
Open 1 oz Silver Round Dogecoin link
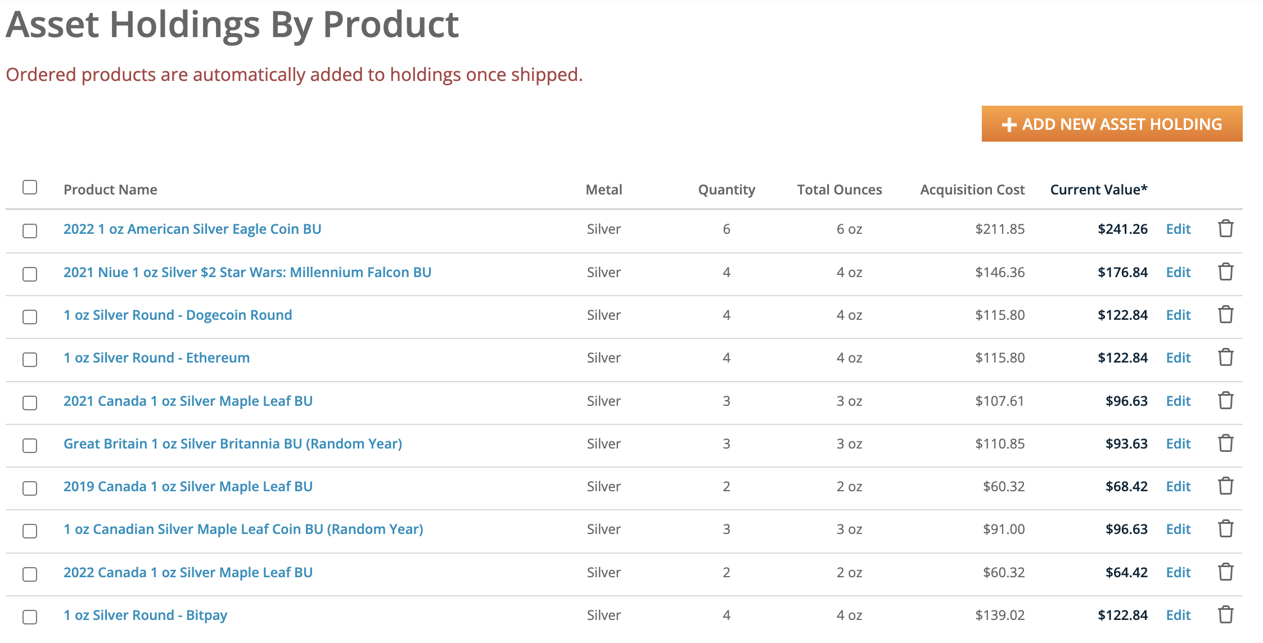coord(178,315)
